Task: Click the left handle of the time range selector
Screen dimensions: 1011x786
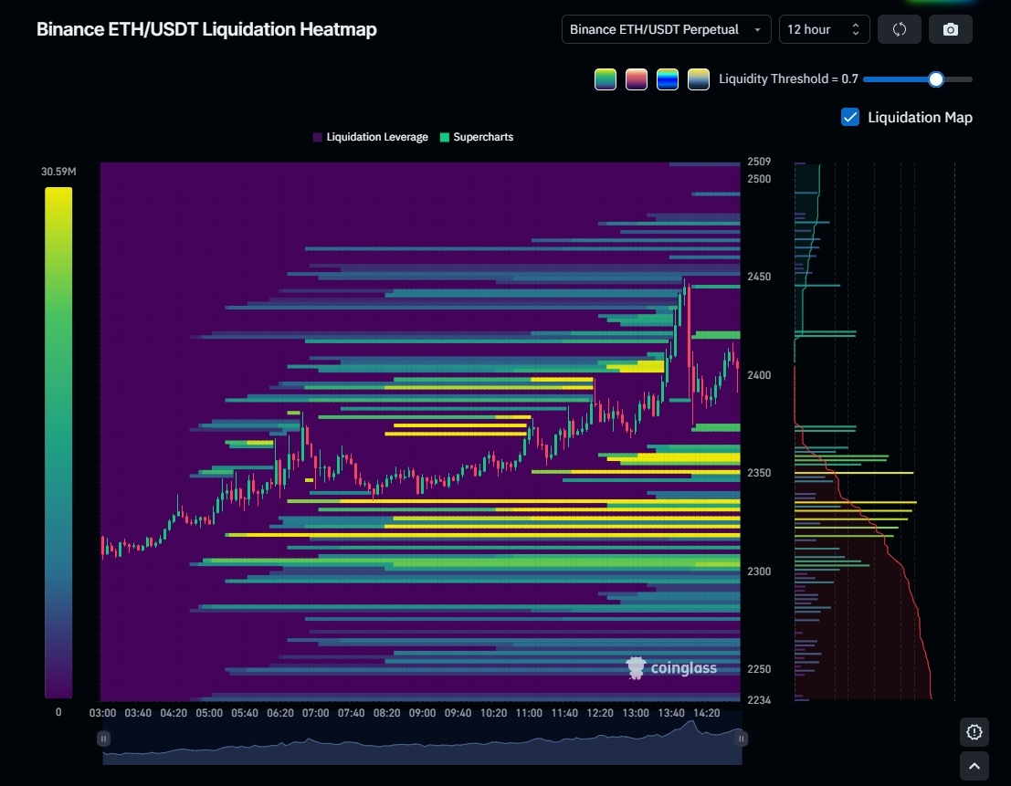Action: pyautogui.click(x=103, y=739)
